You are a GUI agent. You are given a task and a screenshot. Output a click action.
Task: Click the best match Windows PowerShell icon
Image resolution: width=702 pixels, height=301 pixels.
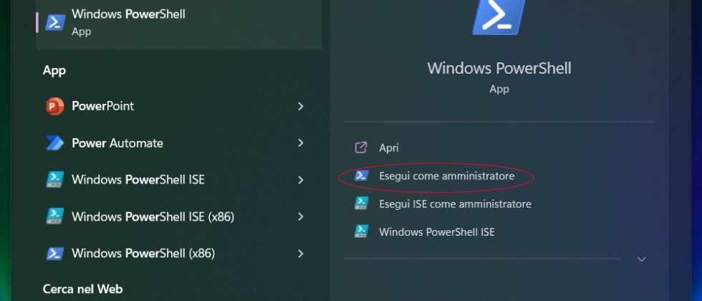(55, 22)
